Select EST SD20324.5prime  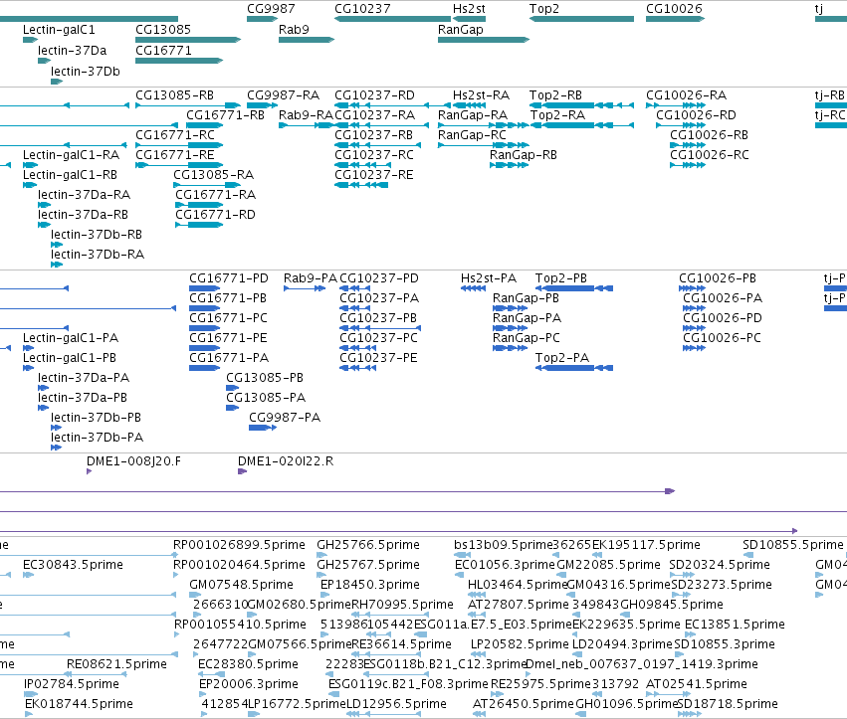tap(719, 565)
